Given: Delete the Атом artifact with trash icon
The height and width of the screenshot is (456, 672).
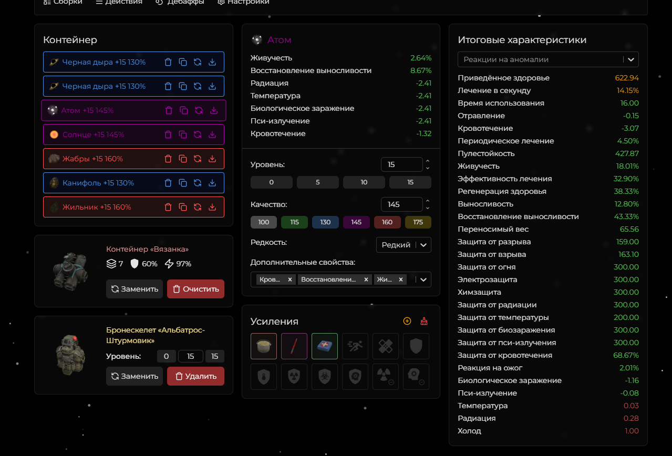Looking at the screenshot, I should 169,110.
